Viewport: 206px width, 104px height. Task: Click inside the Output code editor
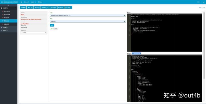(x=165, y=78)
